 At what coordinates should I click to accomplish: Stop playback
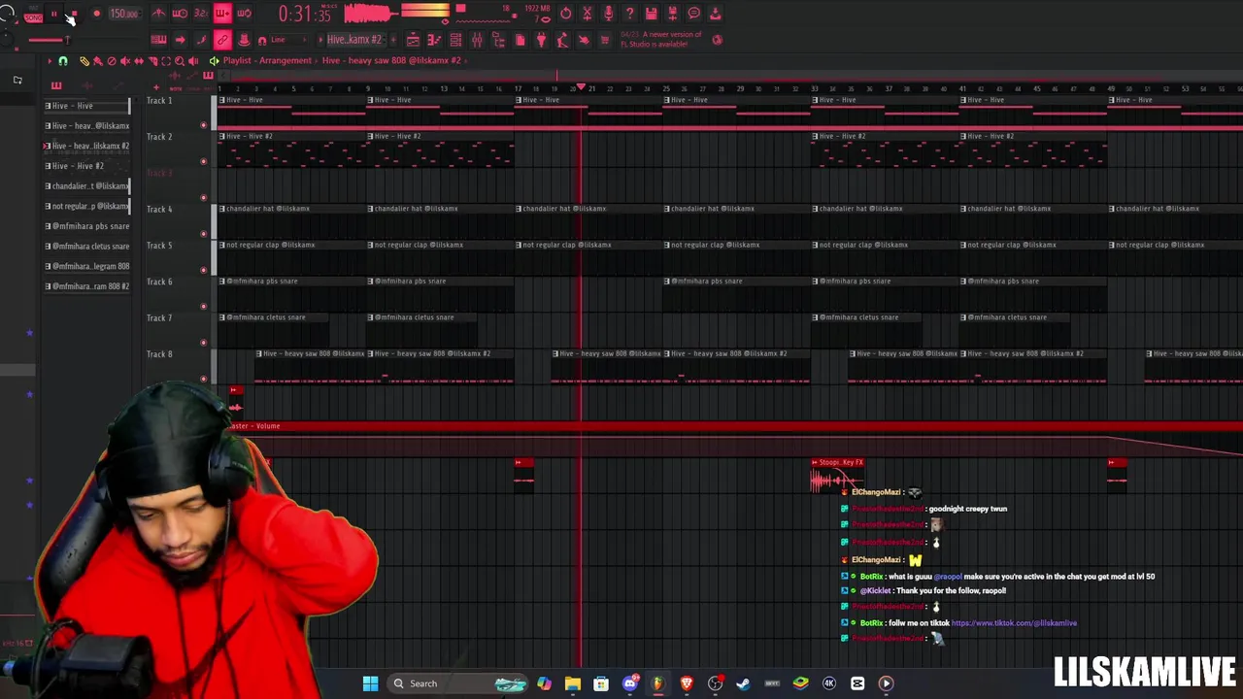point(74,14)
